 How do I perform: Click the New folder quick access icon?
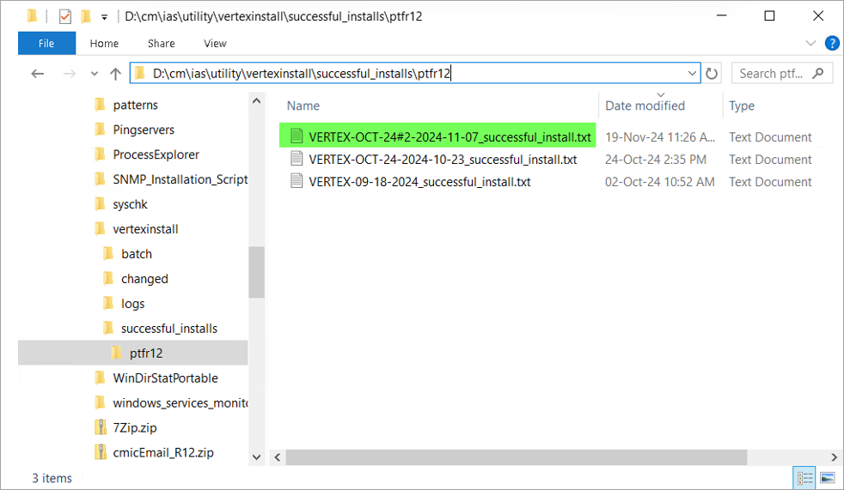click(x=86, y=16)
